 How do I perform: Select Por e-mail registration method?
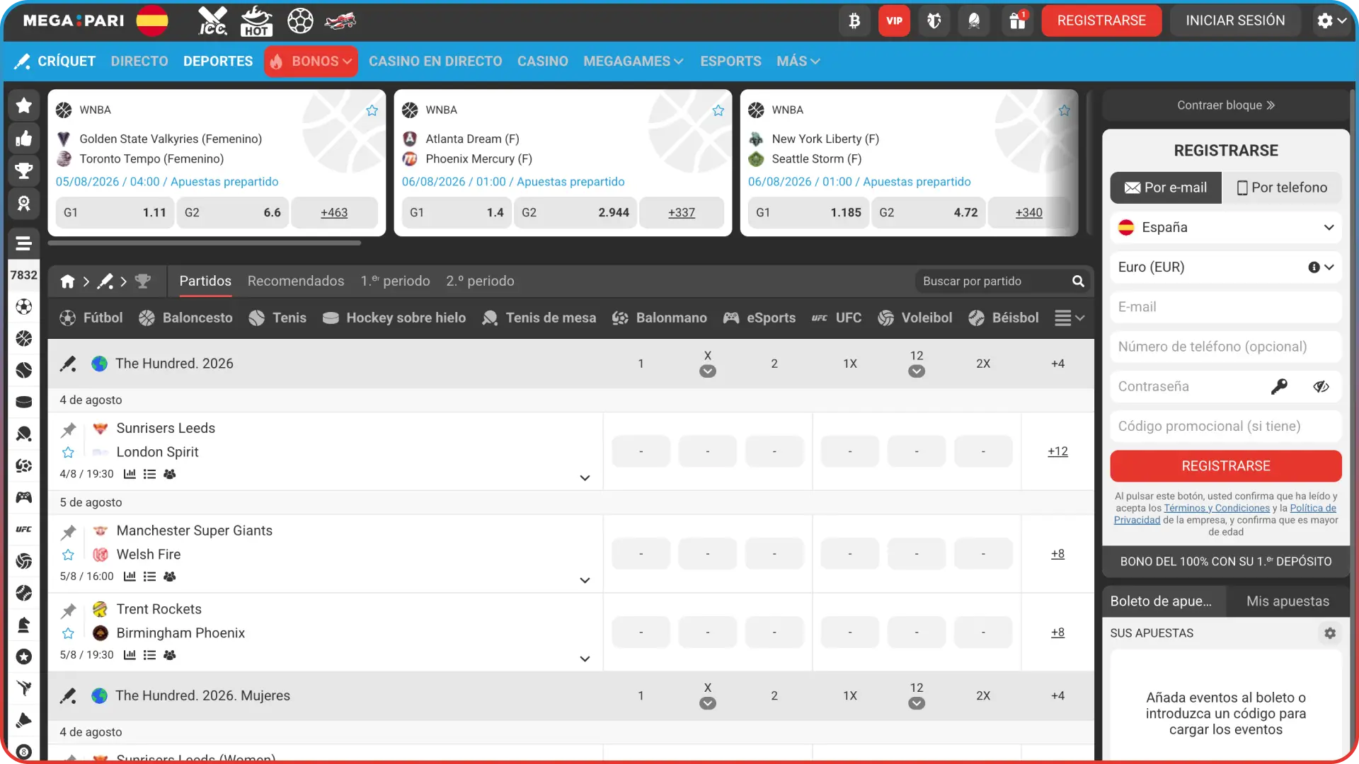tap(1166, 187)
